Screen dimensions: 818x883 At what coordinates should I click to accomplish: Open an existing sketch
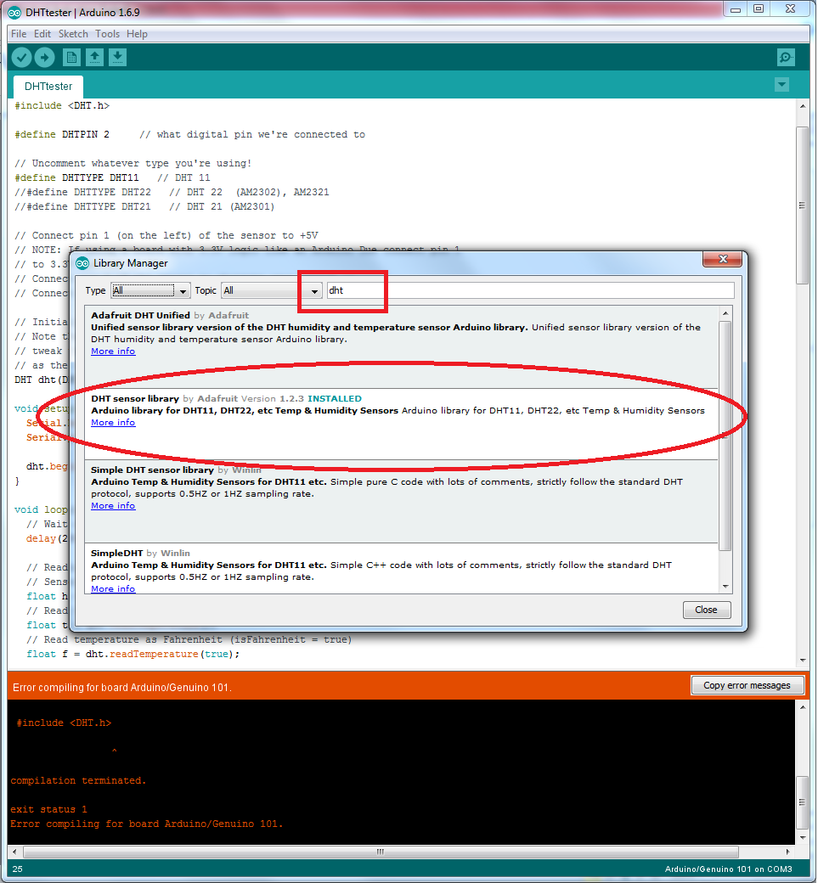94,57
